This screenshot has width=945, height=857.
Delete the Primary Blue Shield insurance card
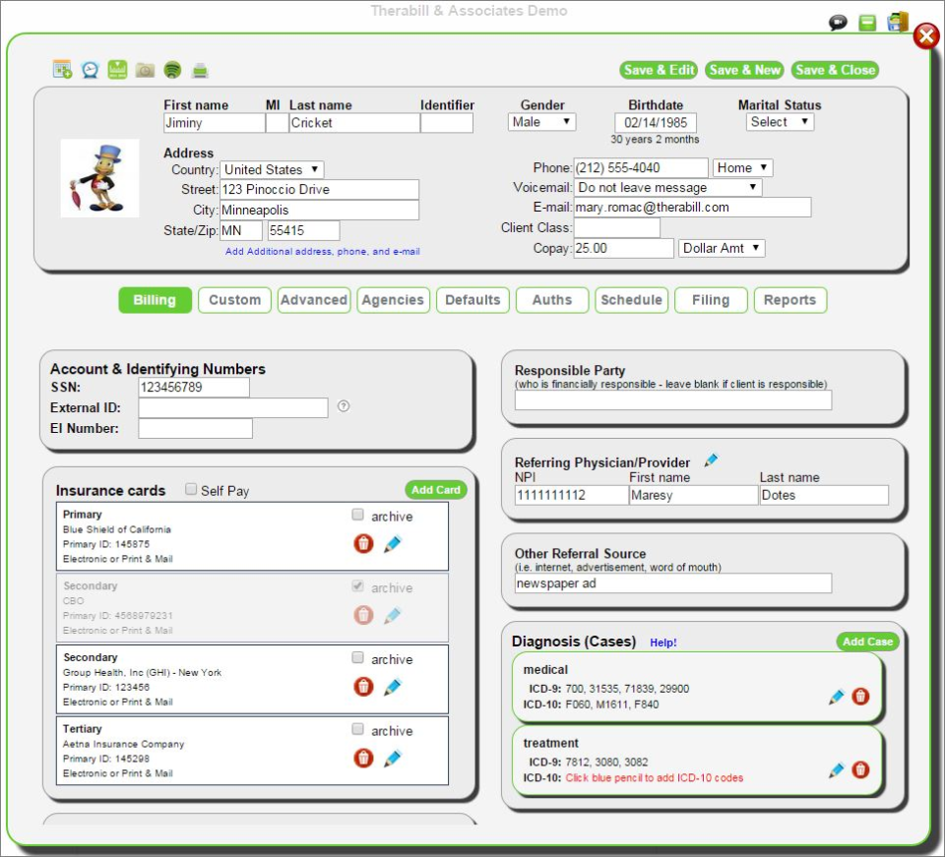[x=363, y=543]
